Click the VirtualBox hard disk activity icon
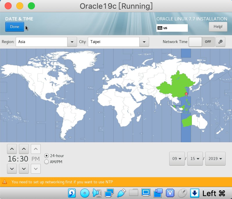This screenshot has width=232, height=199. pos(72,193)
